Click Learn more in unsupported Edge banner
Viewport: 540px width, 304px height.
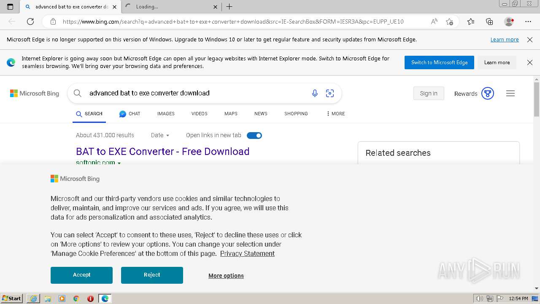pos(505,39)
